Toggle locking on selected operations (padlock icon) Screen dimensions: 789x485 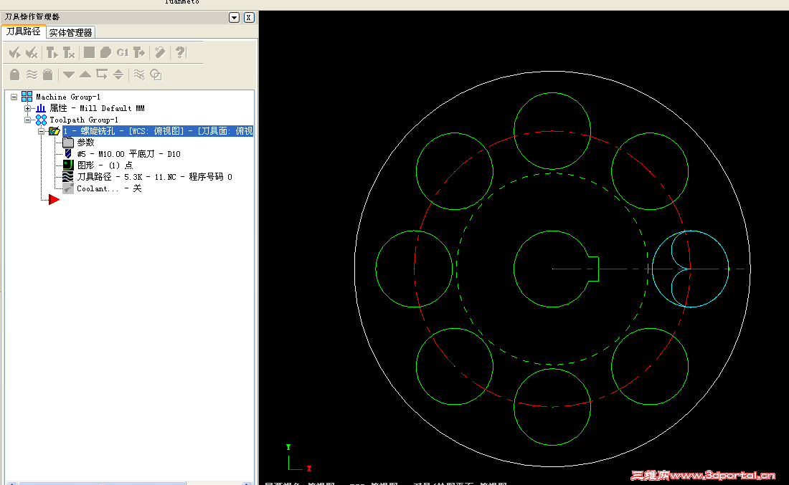point(14,75)
